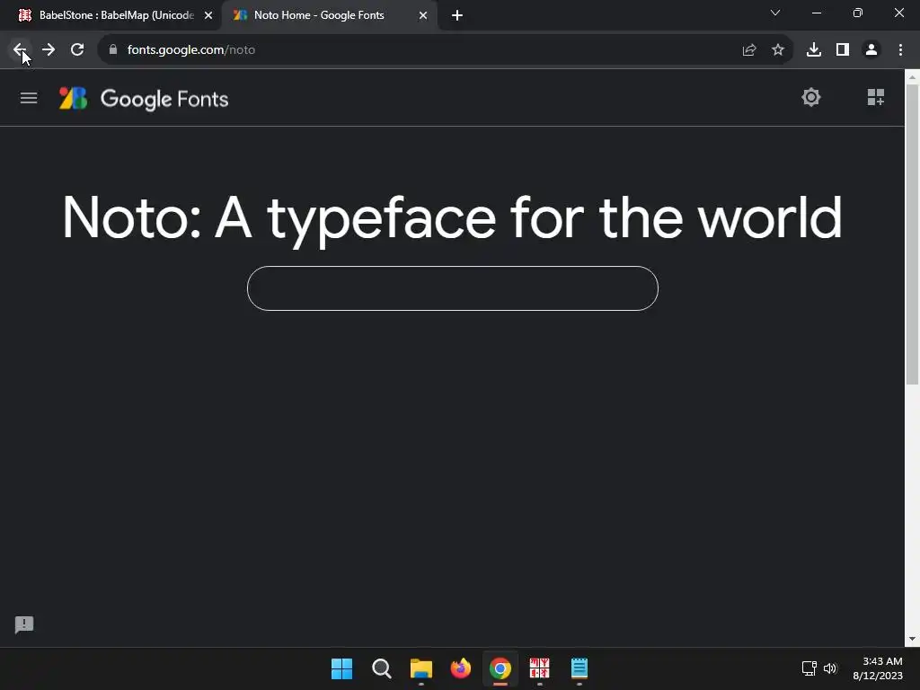View site information lock icon

click(x=113, y=50)
